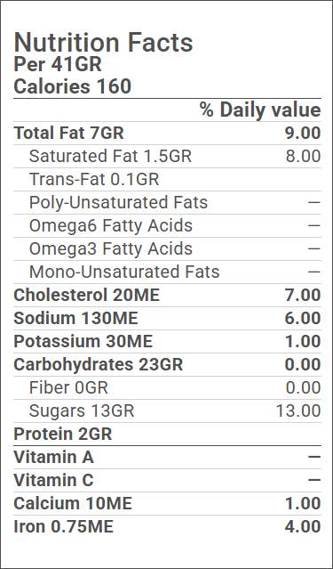The width and height of the screenshot is (333, 569).
Task: Click the Saturated Fat 1.5GR label
Action: click(x=110, y=157)
